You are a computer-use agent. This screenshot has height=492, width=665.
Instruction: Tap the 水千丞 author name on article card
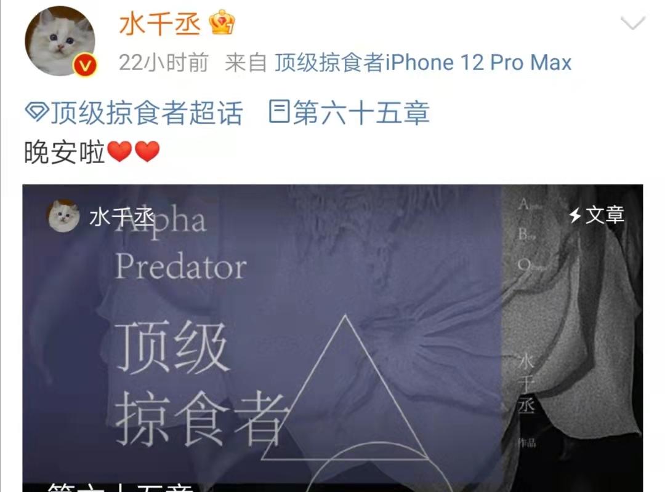point(122,217)
